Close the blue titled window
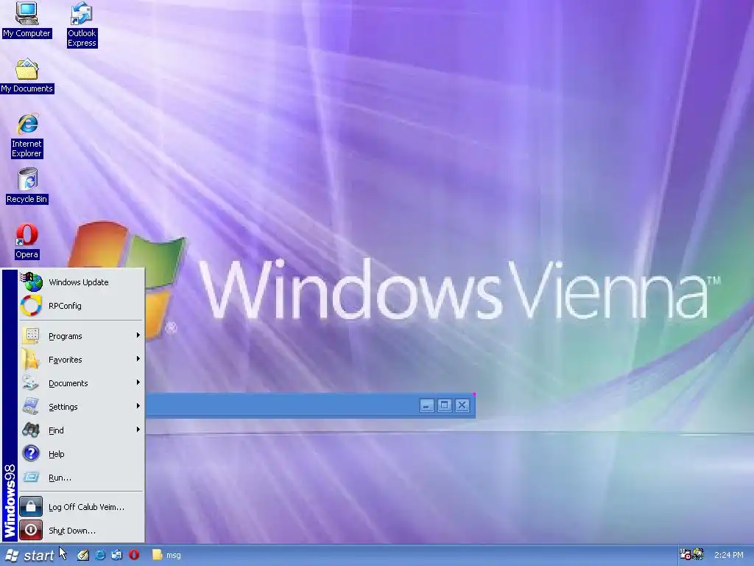Screen dimensions: 754x566 click(462, 406)
